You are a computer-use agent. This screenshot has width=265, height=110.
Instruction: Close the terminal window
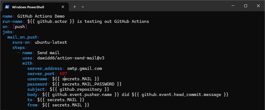click(258, 6)
